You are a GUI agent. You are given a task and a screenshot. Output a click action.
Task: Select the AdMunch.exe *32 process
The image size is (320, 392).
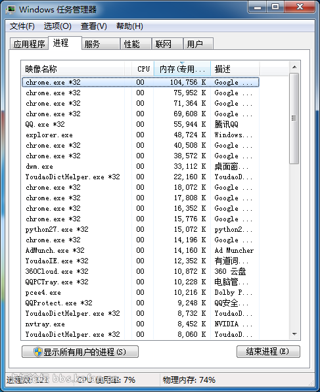pyautogui.click(x=141, y=250)
